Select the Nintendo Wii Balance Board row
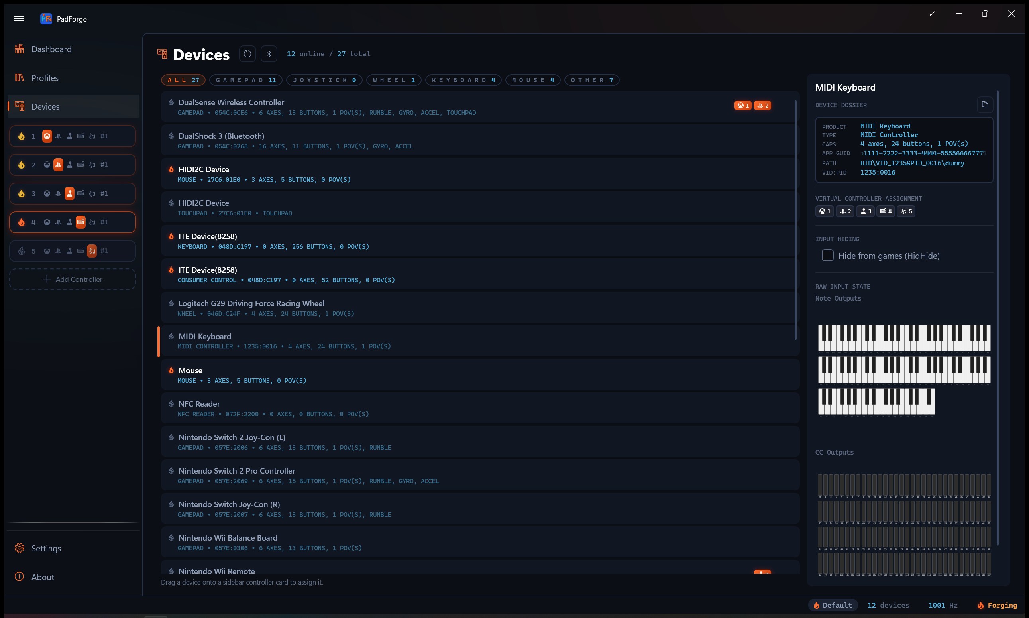The image size is (1029, 618). [480, 542]
